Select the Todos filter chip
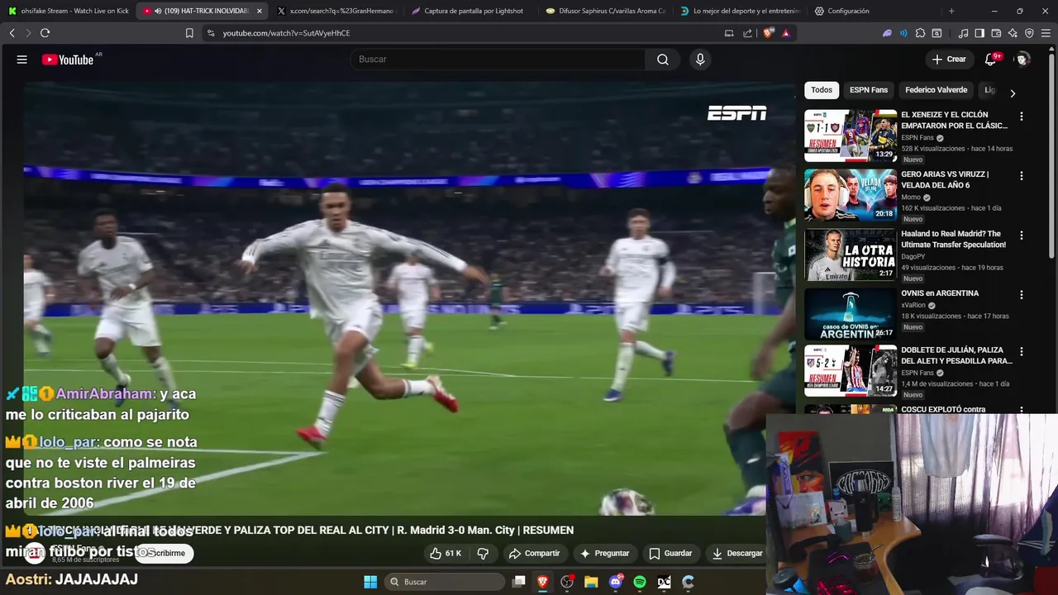 [822, 90]
